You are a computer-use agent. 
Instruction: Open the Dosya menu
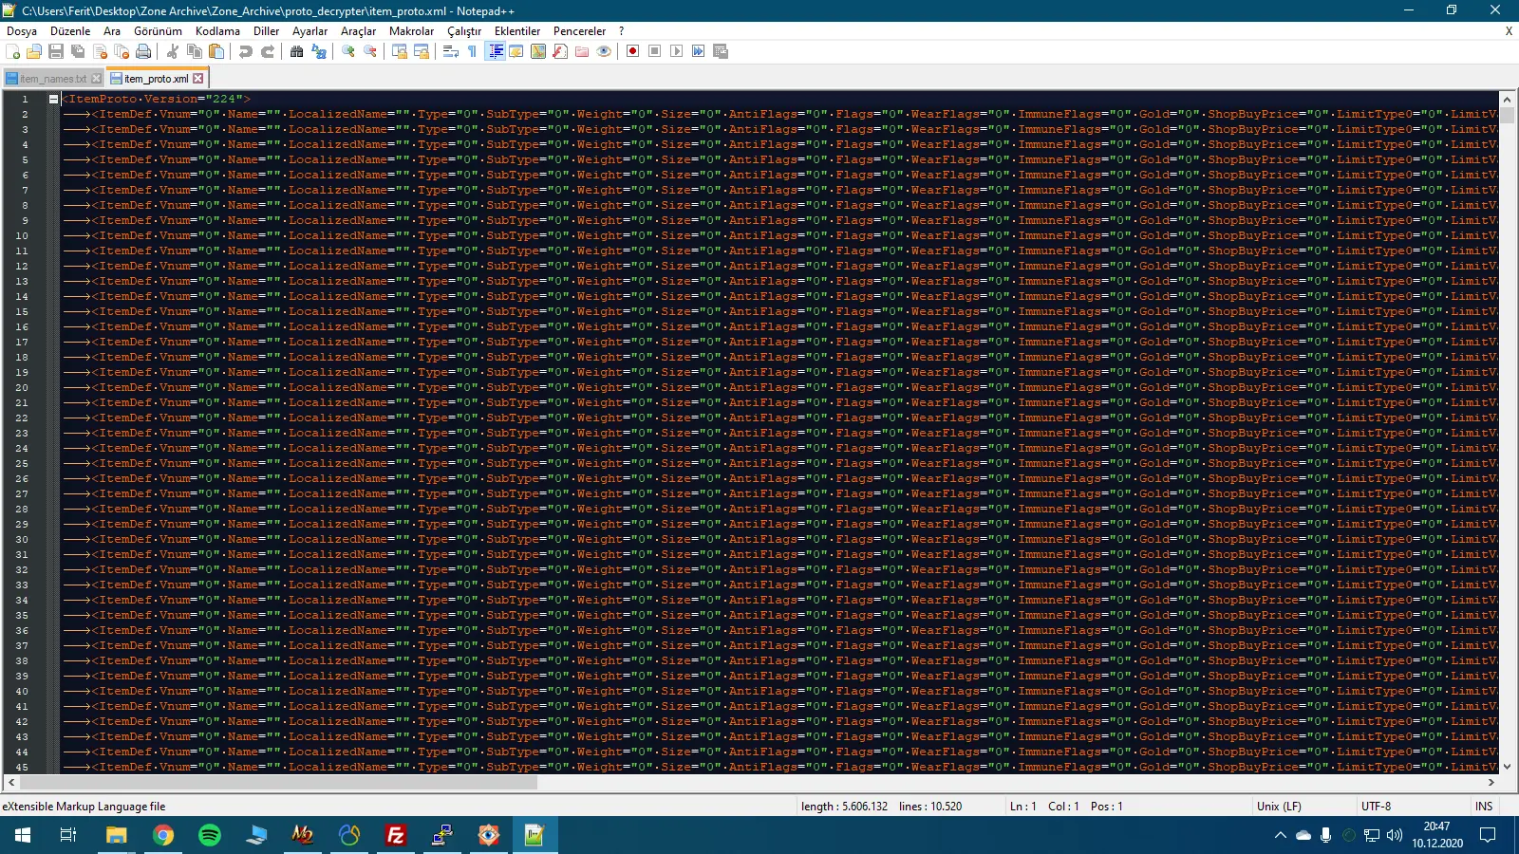coord(22,31)
